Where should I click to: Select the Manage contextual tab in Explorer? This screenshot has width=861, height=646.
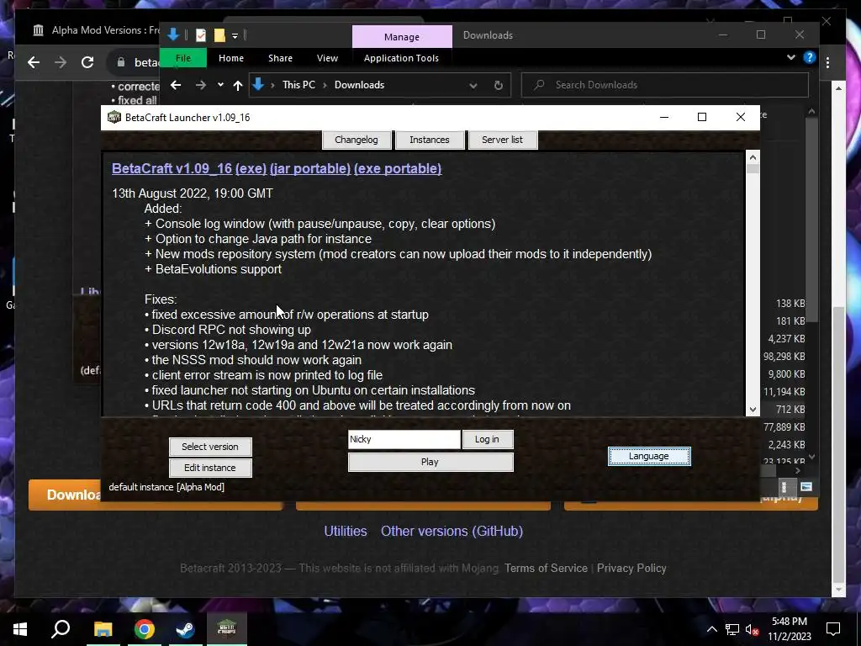(x=401, y=37)
